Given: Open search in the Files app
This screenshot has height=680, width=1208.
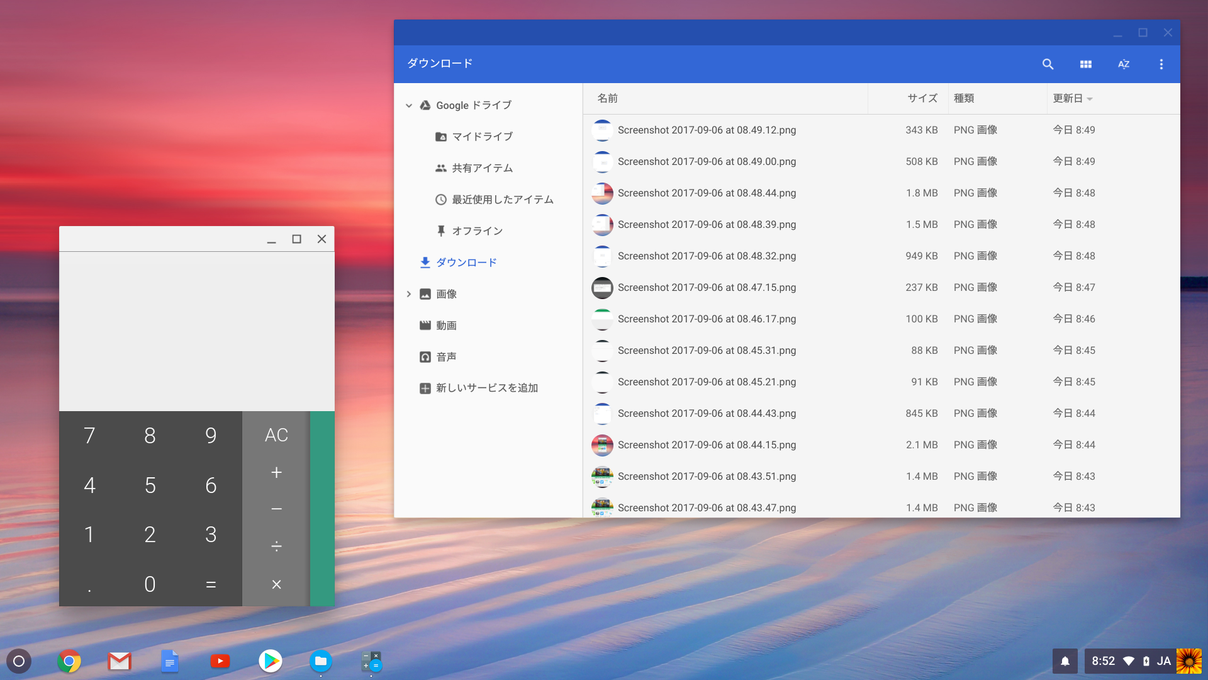Looking at the screenshot, I should coord(1048,64).
